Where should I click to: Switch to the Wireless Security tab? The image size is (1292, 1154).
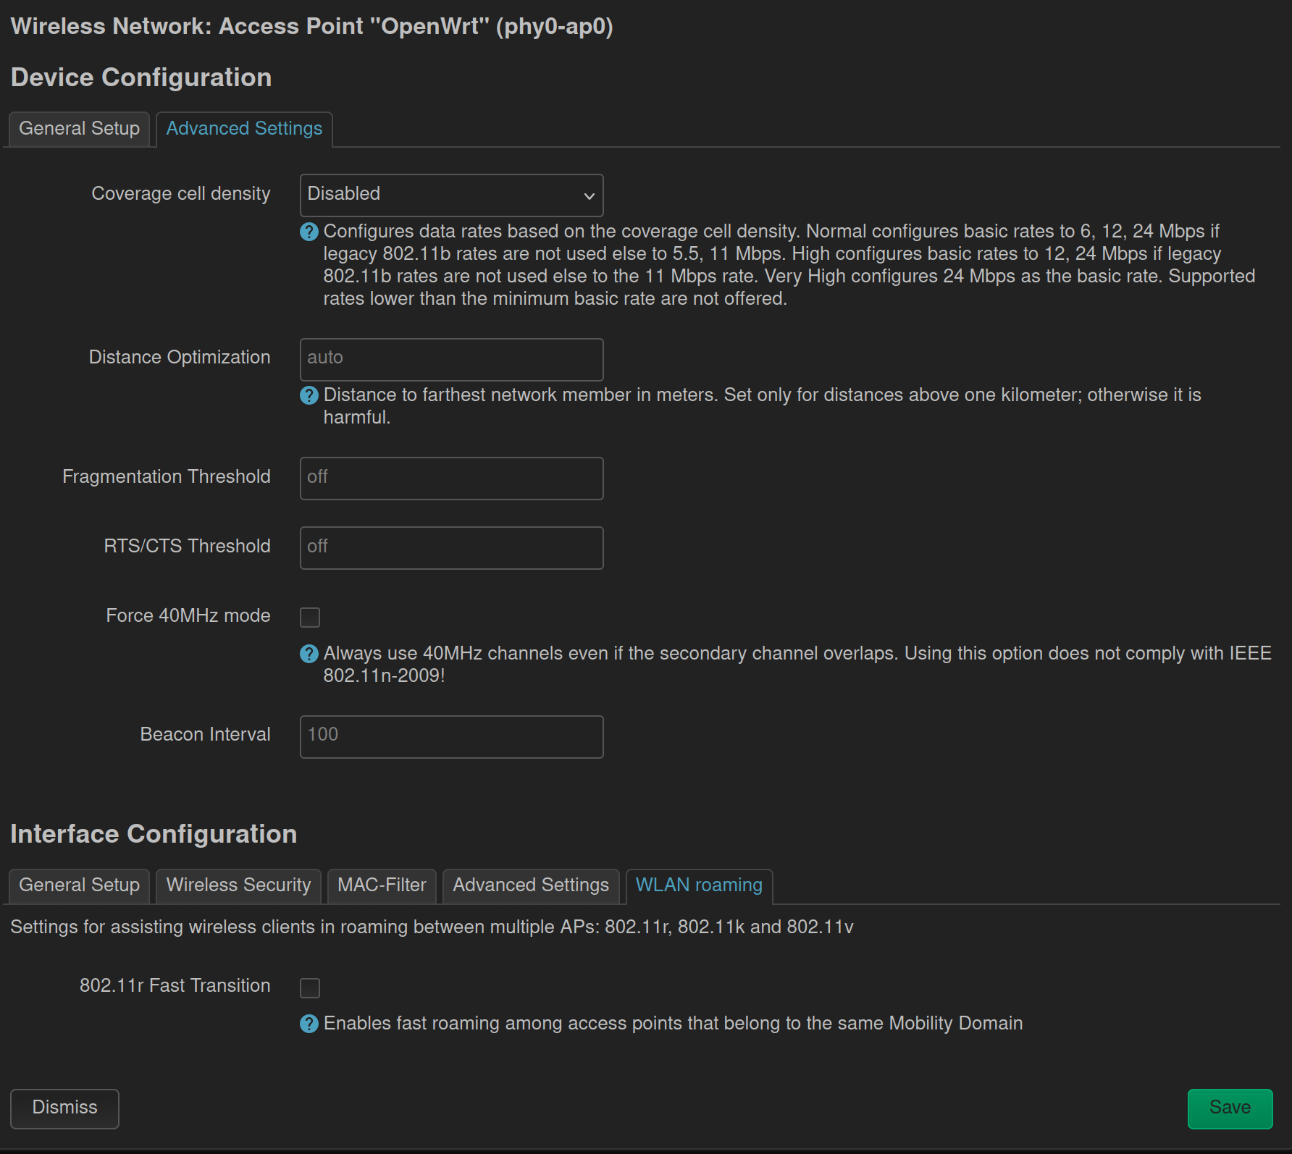pos(238,885)
